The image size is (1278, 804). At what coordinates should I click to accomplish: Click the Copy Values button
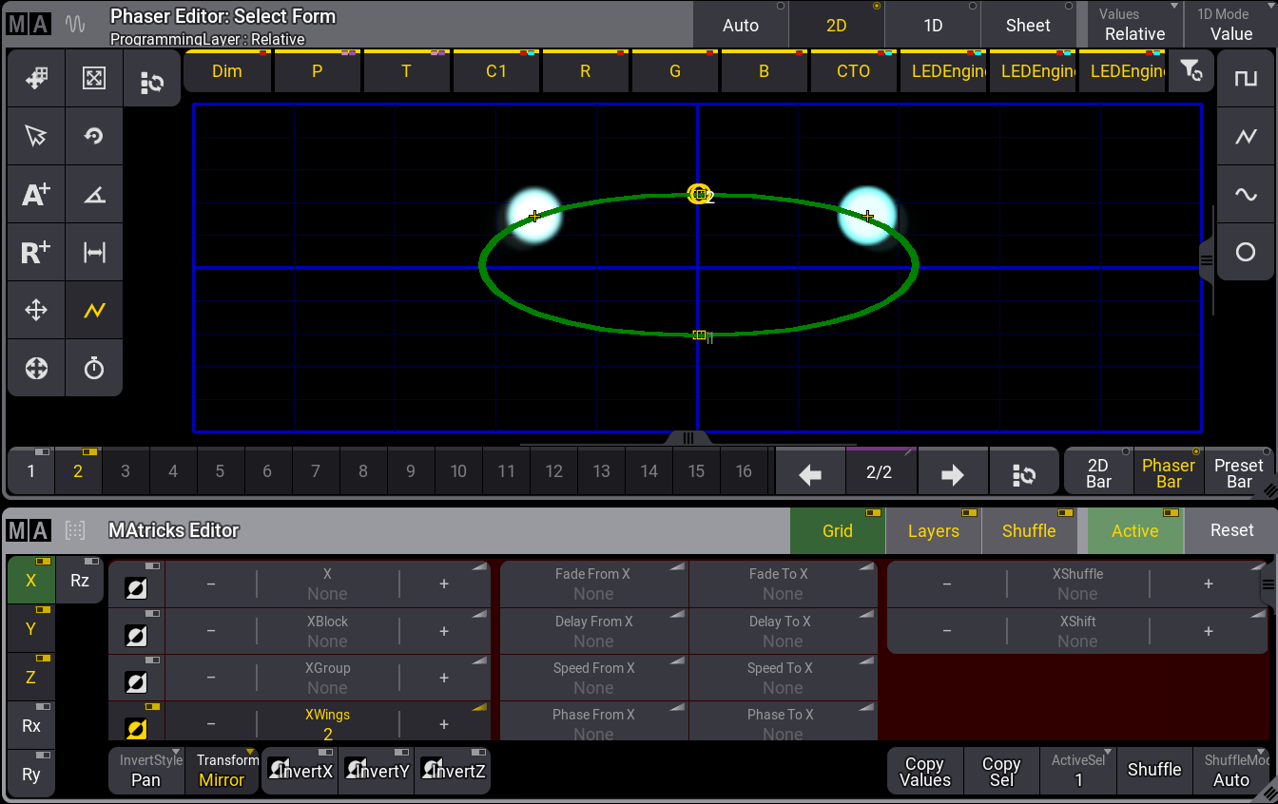pyautogui.click(x=924, y=771)
